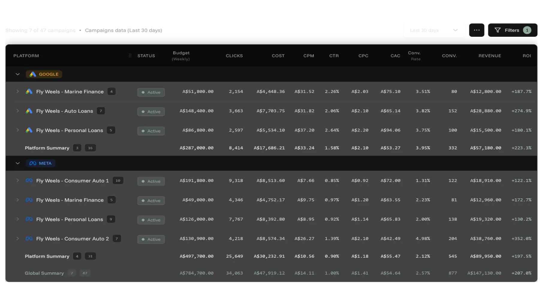Collapse the META platform group
The image size is (542, 304).
tap(17, 163)
